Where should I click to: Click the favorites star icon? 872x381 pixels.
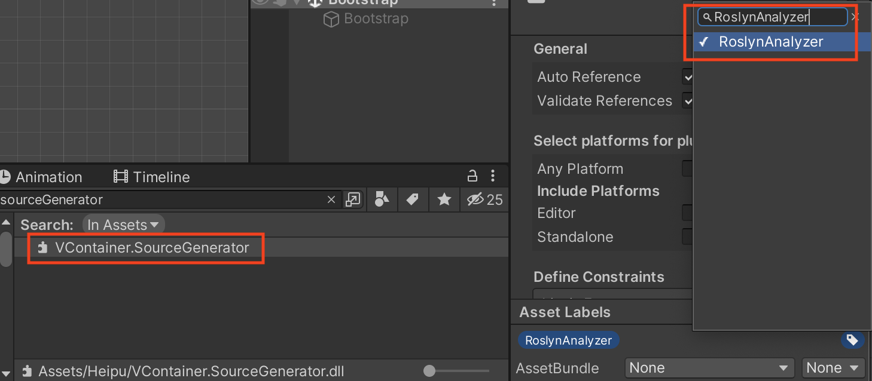[444, 199]
